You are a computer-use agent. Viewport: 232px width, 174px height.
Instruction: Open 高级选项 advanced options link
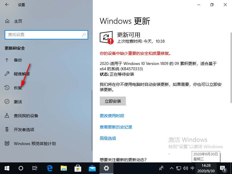click(108, 138)
